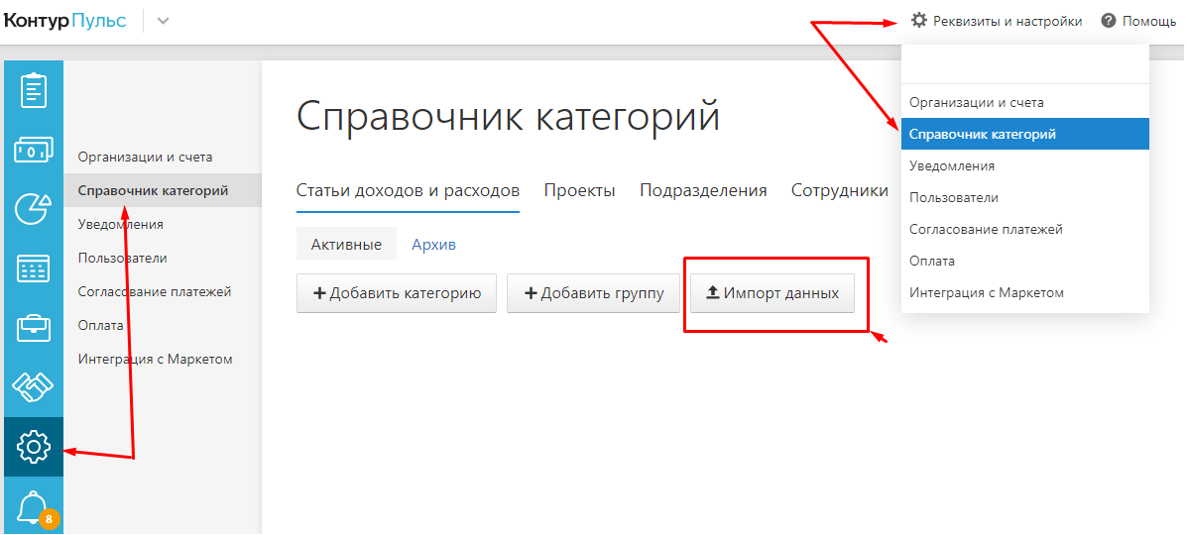1187x535 pixels.
Task: Open the clipboard icon in the left sidebar
Action: point(34,90)
